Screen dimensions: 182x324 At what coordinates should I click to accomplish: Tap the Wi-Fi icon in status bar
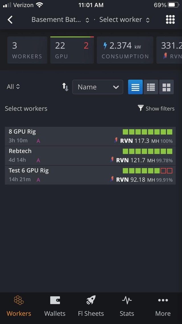(x=39, y=5)
